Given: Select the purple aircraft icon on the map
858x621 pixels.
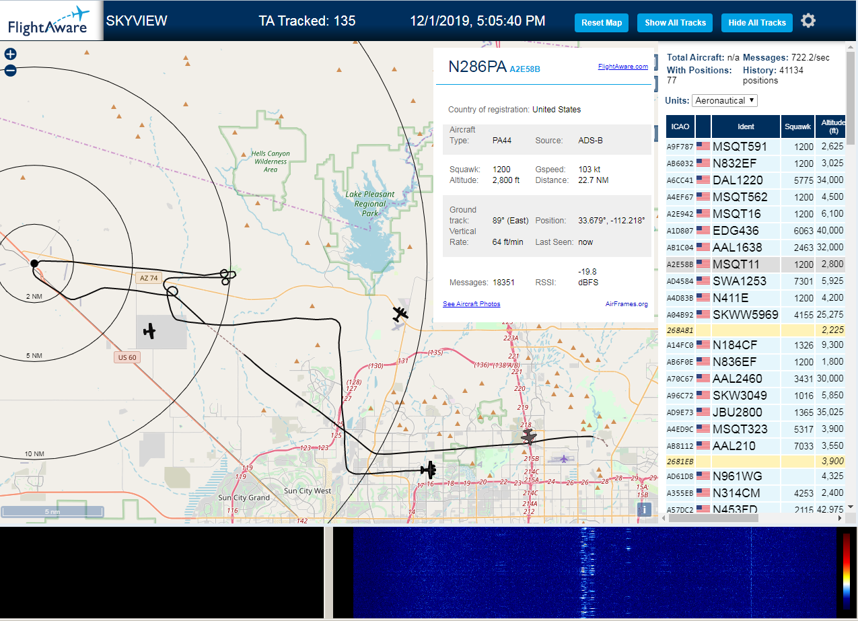Looking at the screenshot, I should pyautogui.click(x=563, y=459).
